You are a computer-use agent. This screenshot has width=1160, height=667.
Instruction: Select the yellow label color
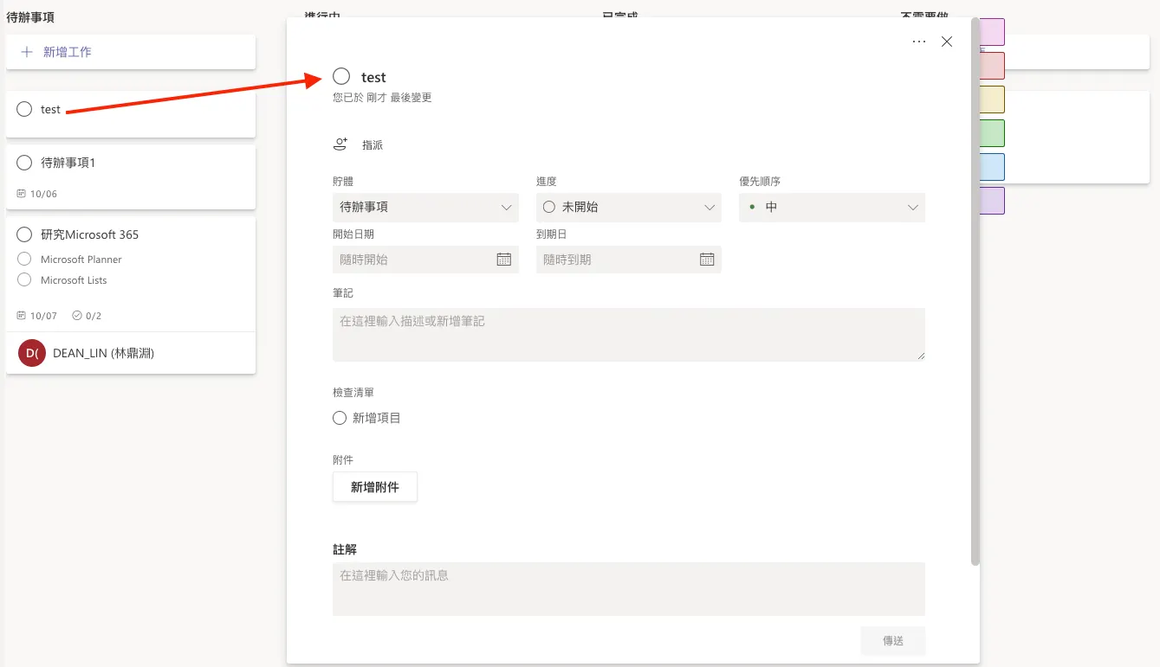pos(992,99)
